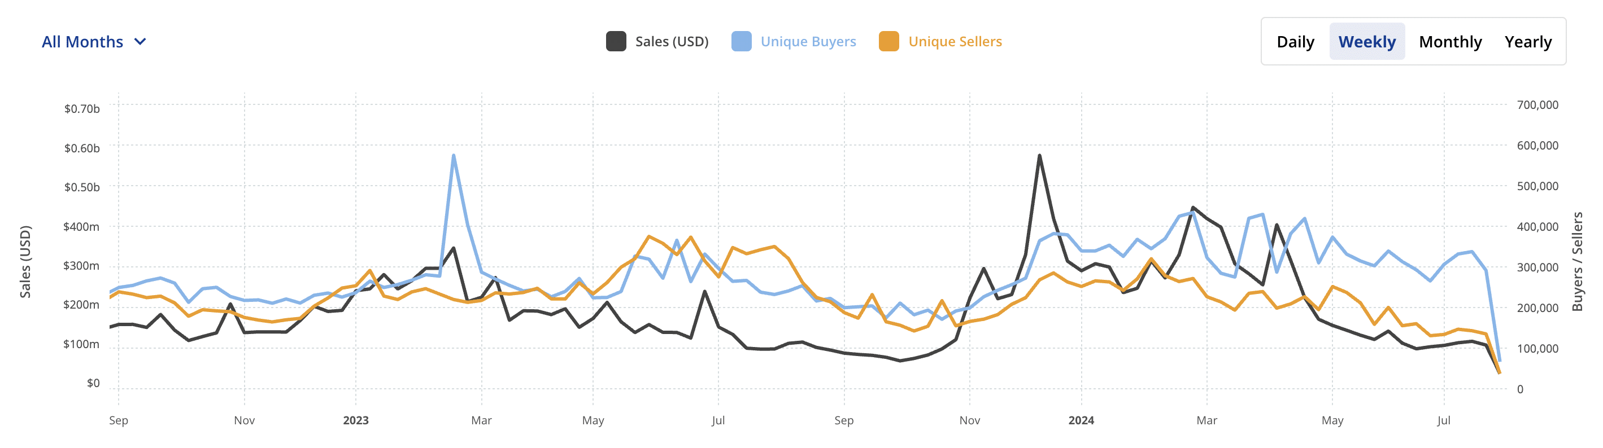Toggle the Sales (USD) series label

coord(672,42)
